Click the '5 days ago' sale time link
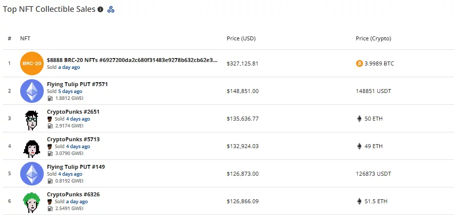This screenshot has width=454, height=215. pyautogui.click(x=70, y=92)
